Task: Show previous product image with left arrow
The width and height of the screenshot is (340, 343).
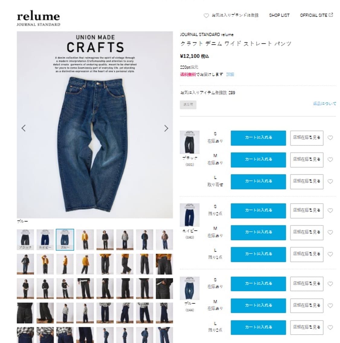Action: pyautogui.click(x=24, y=128)
